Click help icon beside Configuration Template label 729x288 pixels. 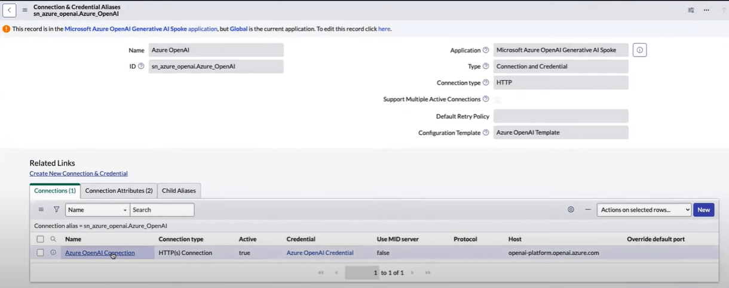pos(486,132)
